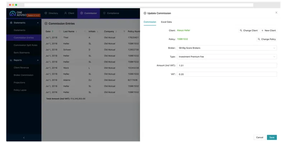Select the Schoen row last name
Viewport: 287px width, 143px height.
[x=67, y=50]
